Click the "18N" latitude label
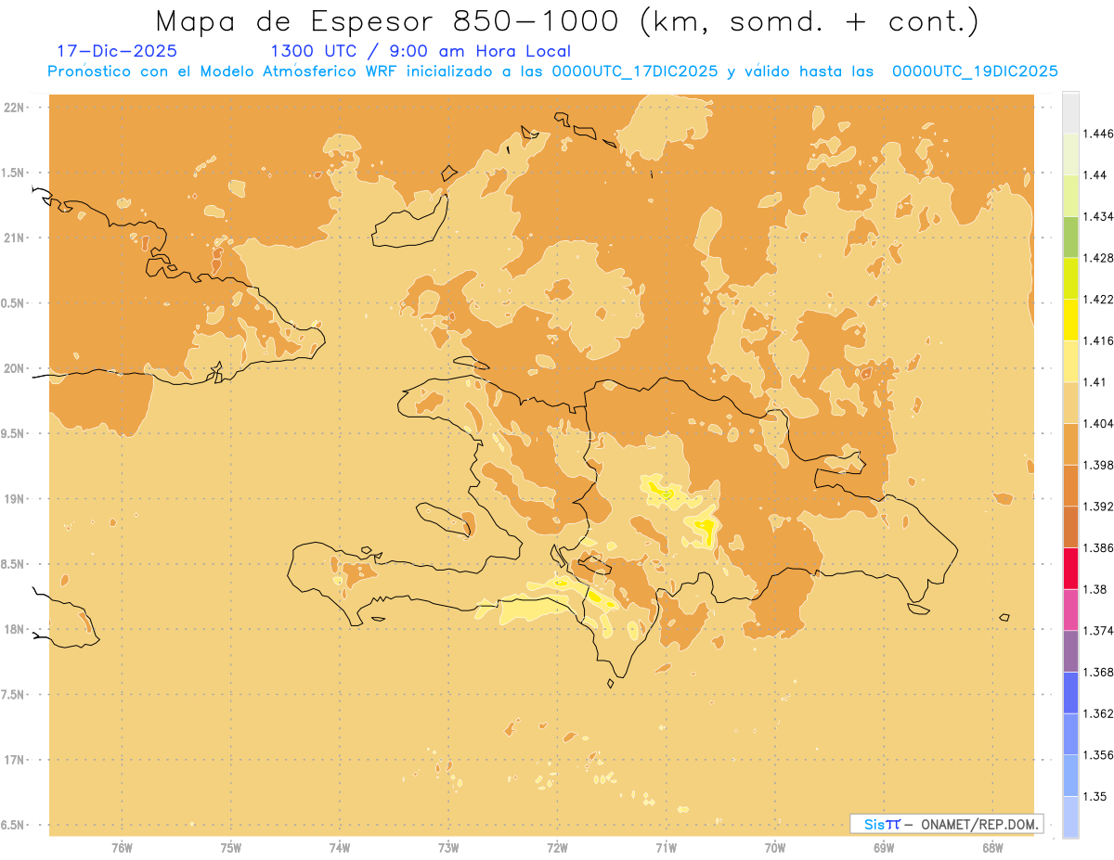This screenshot has height=860, width=1114. [x=15, y=630]
